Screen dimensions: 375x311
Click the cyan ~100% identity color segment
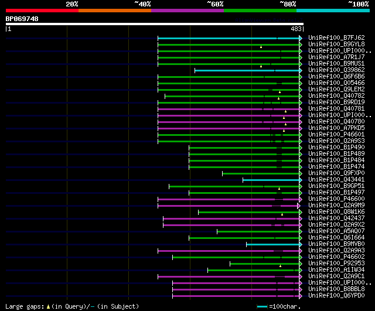(333, 11)
